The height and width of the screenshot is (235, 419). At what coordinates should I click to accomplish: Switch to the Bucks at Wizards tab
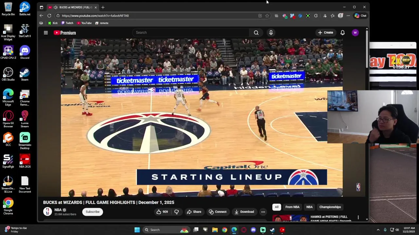73,7
